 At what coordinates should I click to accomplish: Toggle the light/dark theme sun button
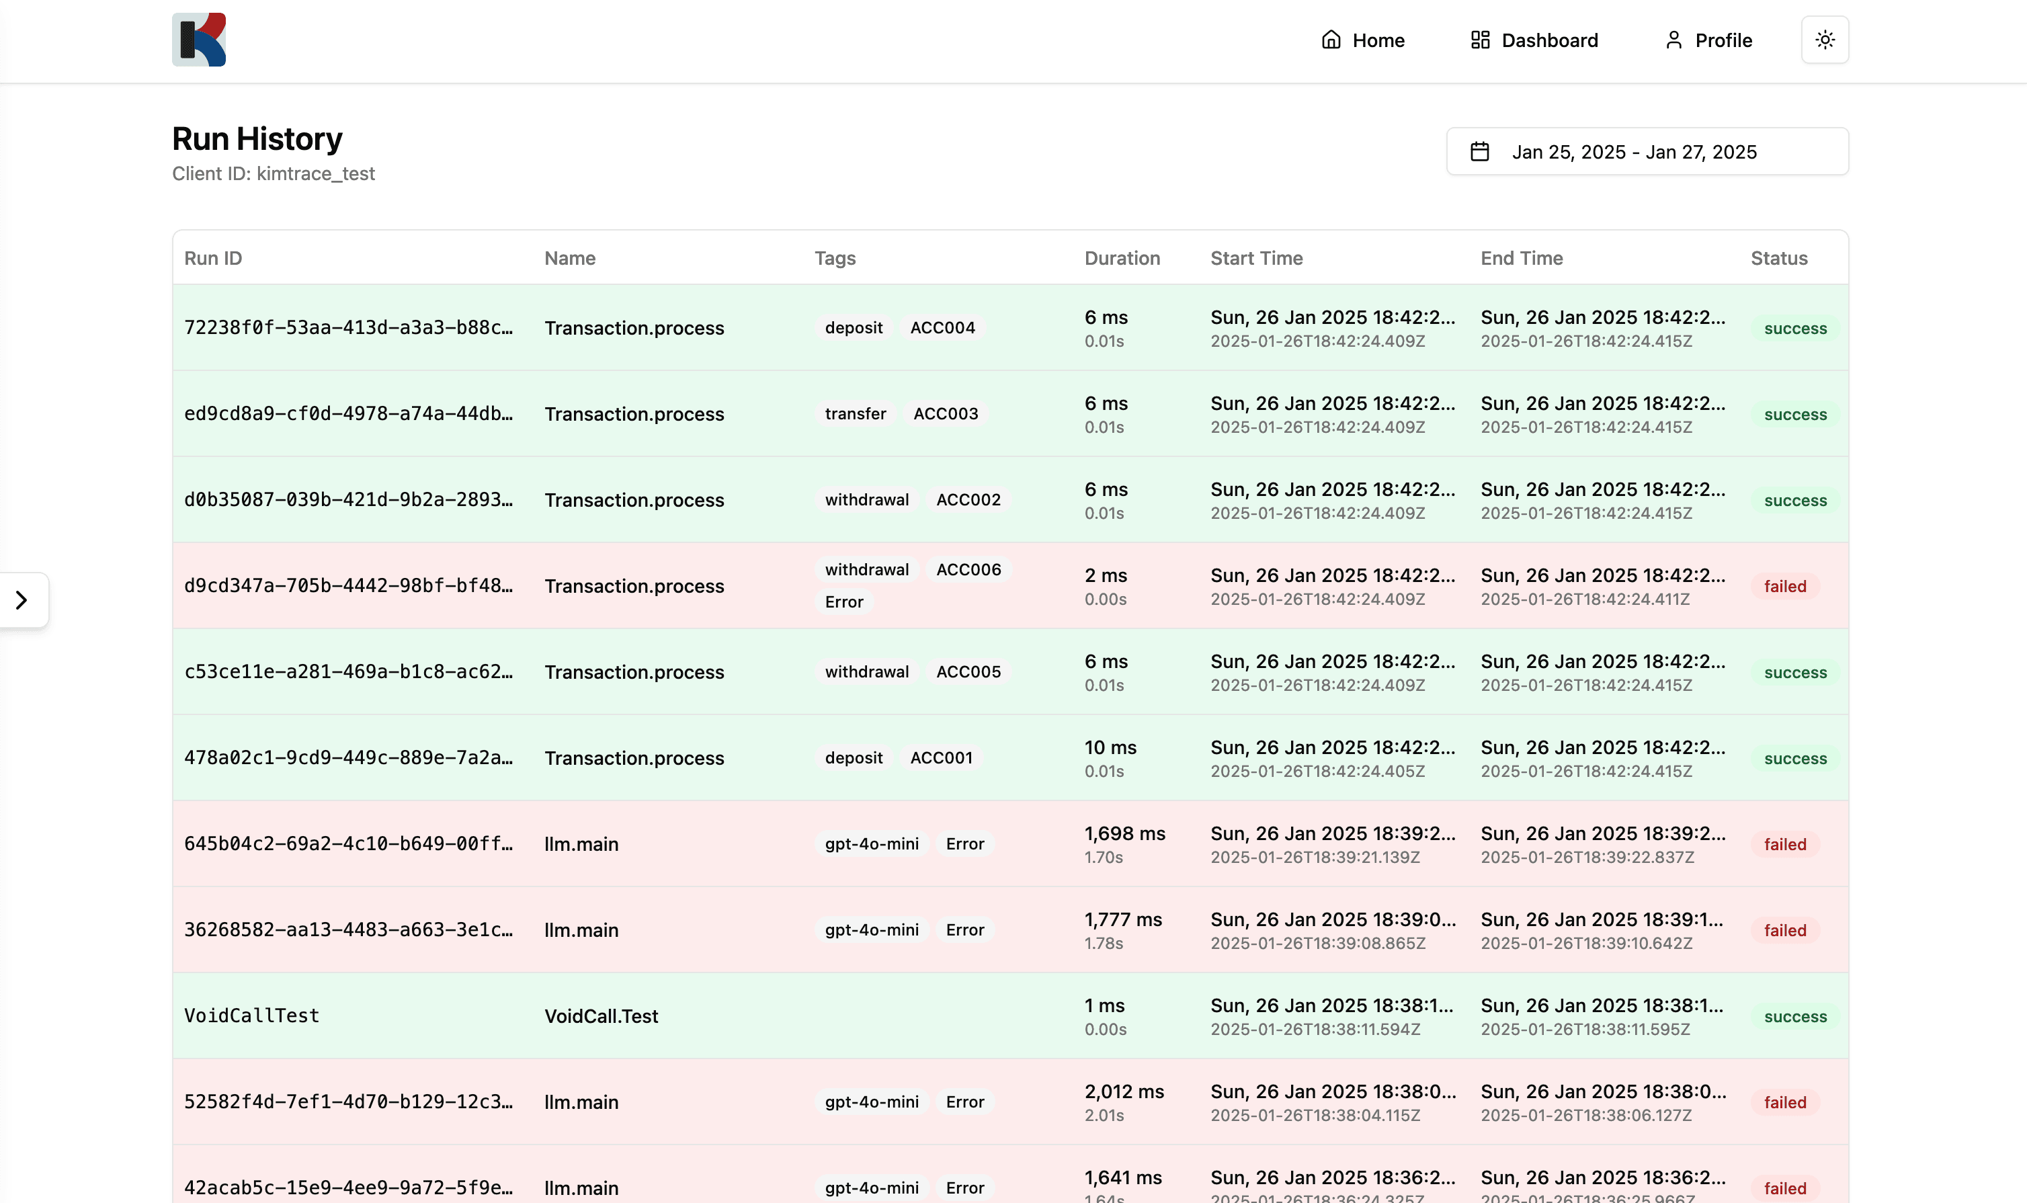[1825, 40]
